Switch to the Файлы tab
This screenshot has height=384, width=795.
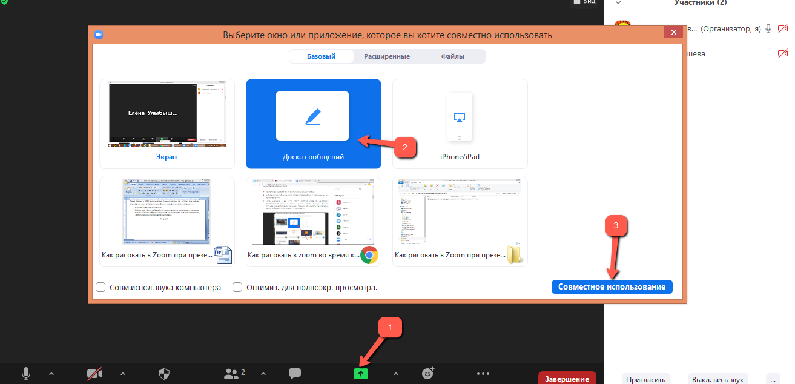coord(453,56)
